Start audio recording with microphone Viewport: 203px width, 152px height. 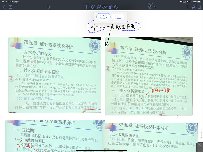point(150,7)
